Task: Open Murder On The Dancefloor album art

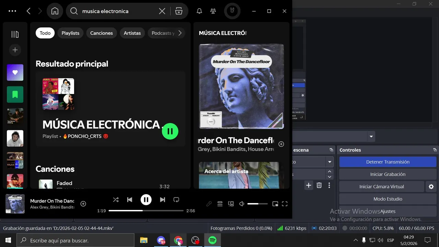Action: (x=241, y=86)
